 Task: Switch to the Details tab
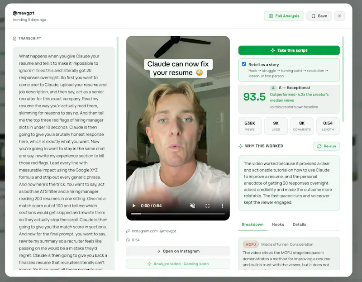(299, 225)
